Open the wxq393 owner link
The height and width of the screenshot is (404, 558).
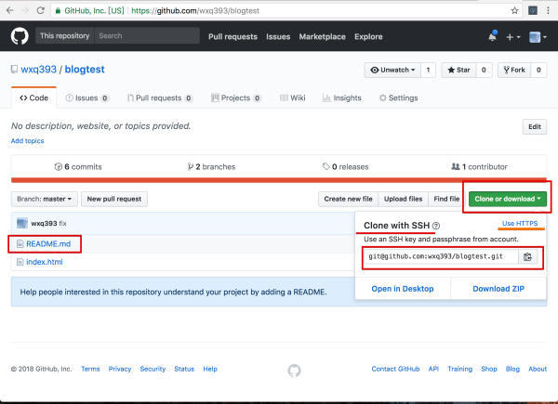38,70
